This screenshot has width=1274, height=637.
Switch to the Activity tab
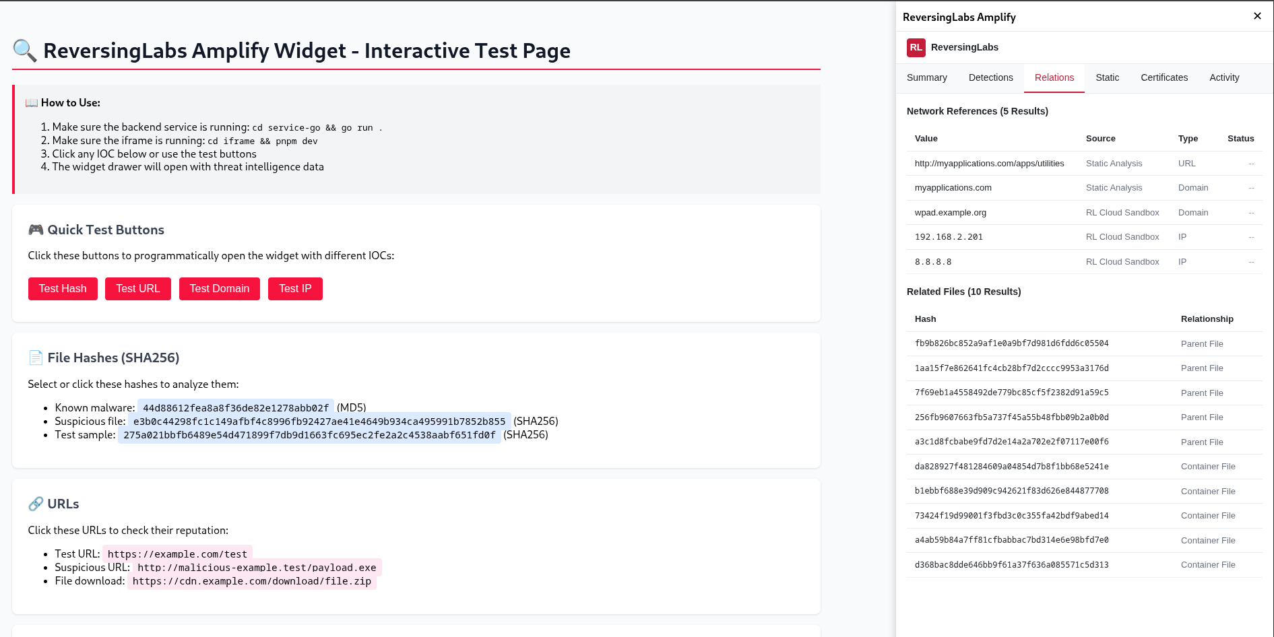tap(1224, 77)
